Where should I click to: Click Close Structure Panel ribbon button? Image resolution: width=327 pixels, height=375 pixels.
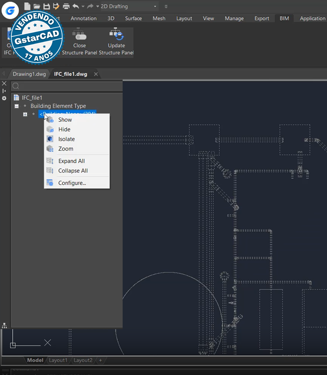(80, 42)
